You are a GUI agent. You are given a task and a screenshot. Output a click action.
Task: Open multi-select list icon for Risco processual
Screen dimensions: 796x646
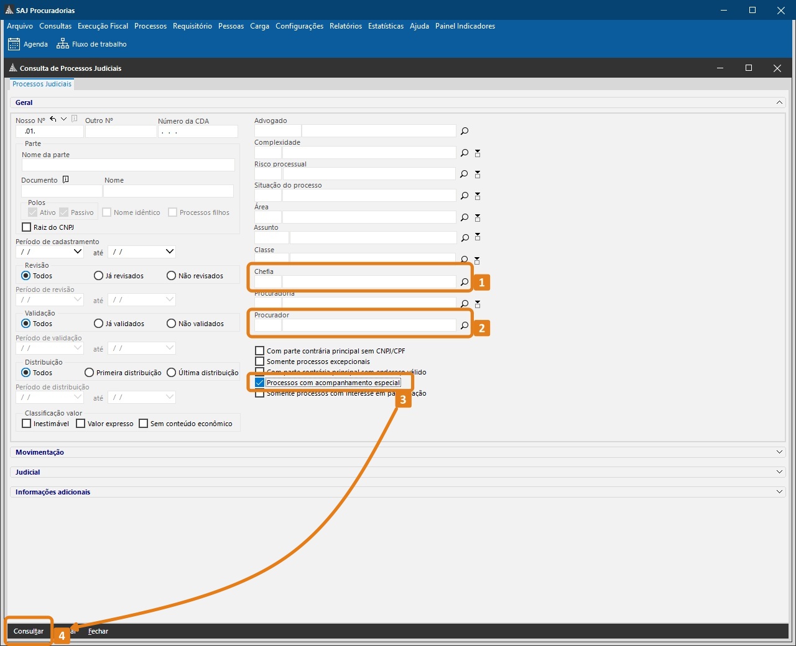[478, 174]
